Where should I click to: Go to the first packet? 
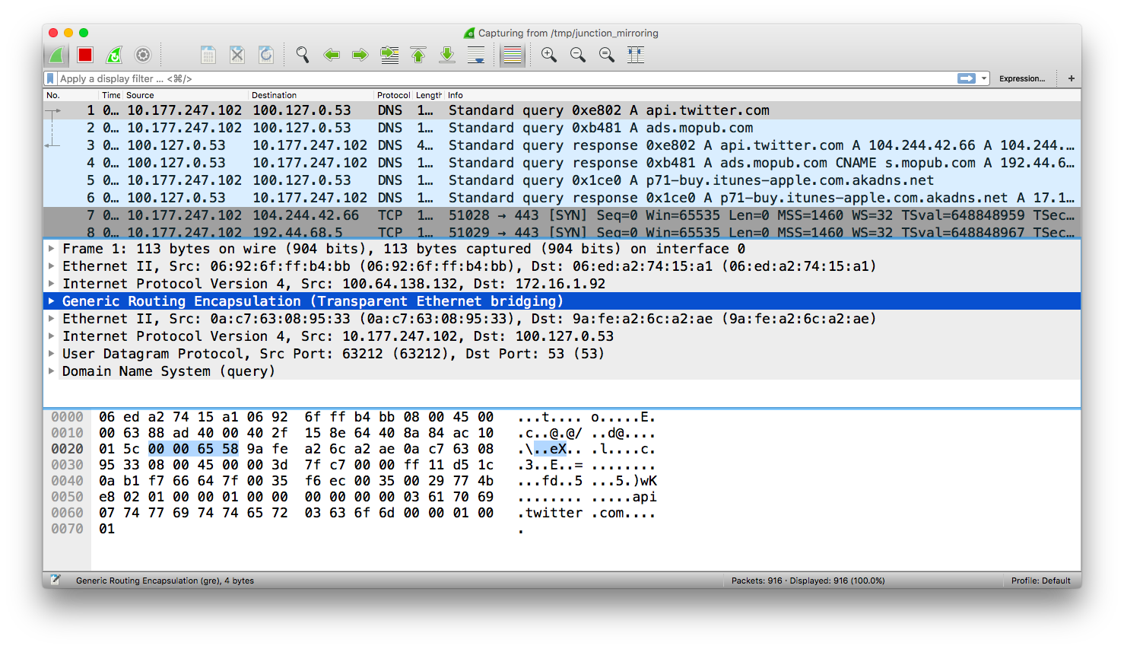pos(418,55)
